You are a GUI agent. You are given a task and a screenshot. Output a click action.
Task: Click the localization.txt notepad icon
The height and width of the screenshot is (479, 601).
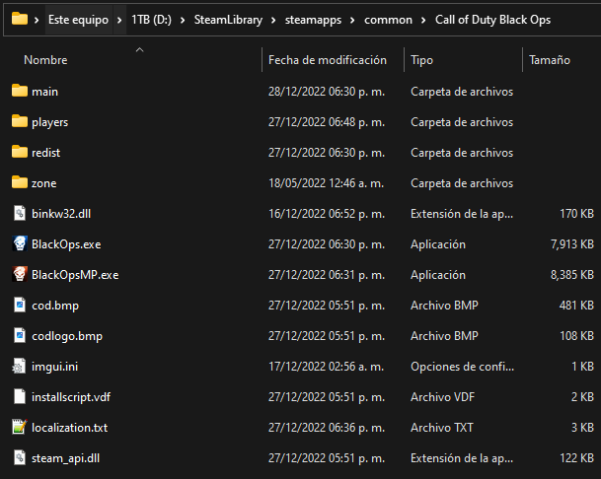pos(20,427)
